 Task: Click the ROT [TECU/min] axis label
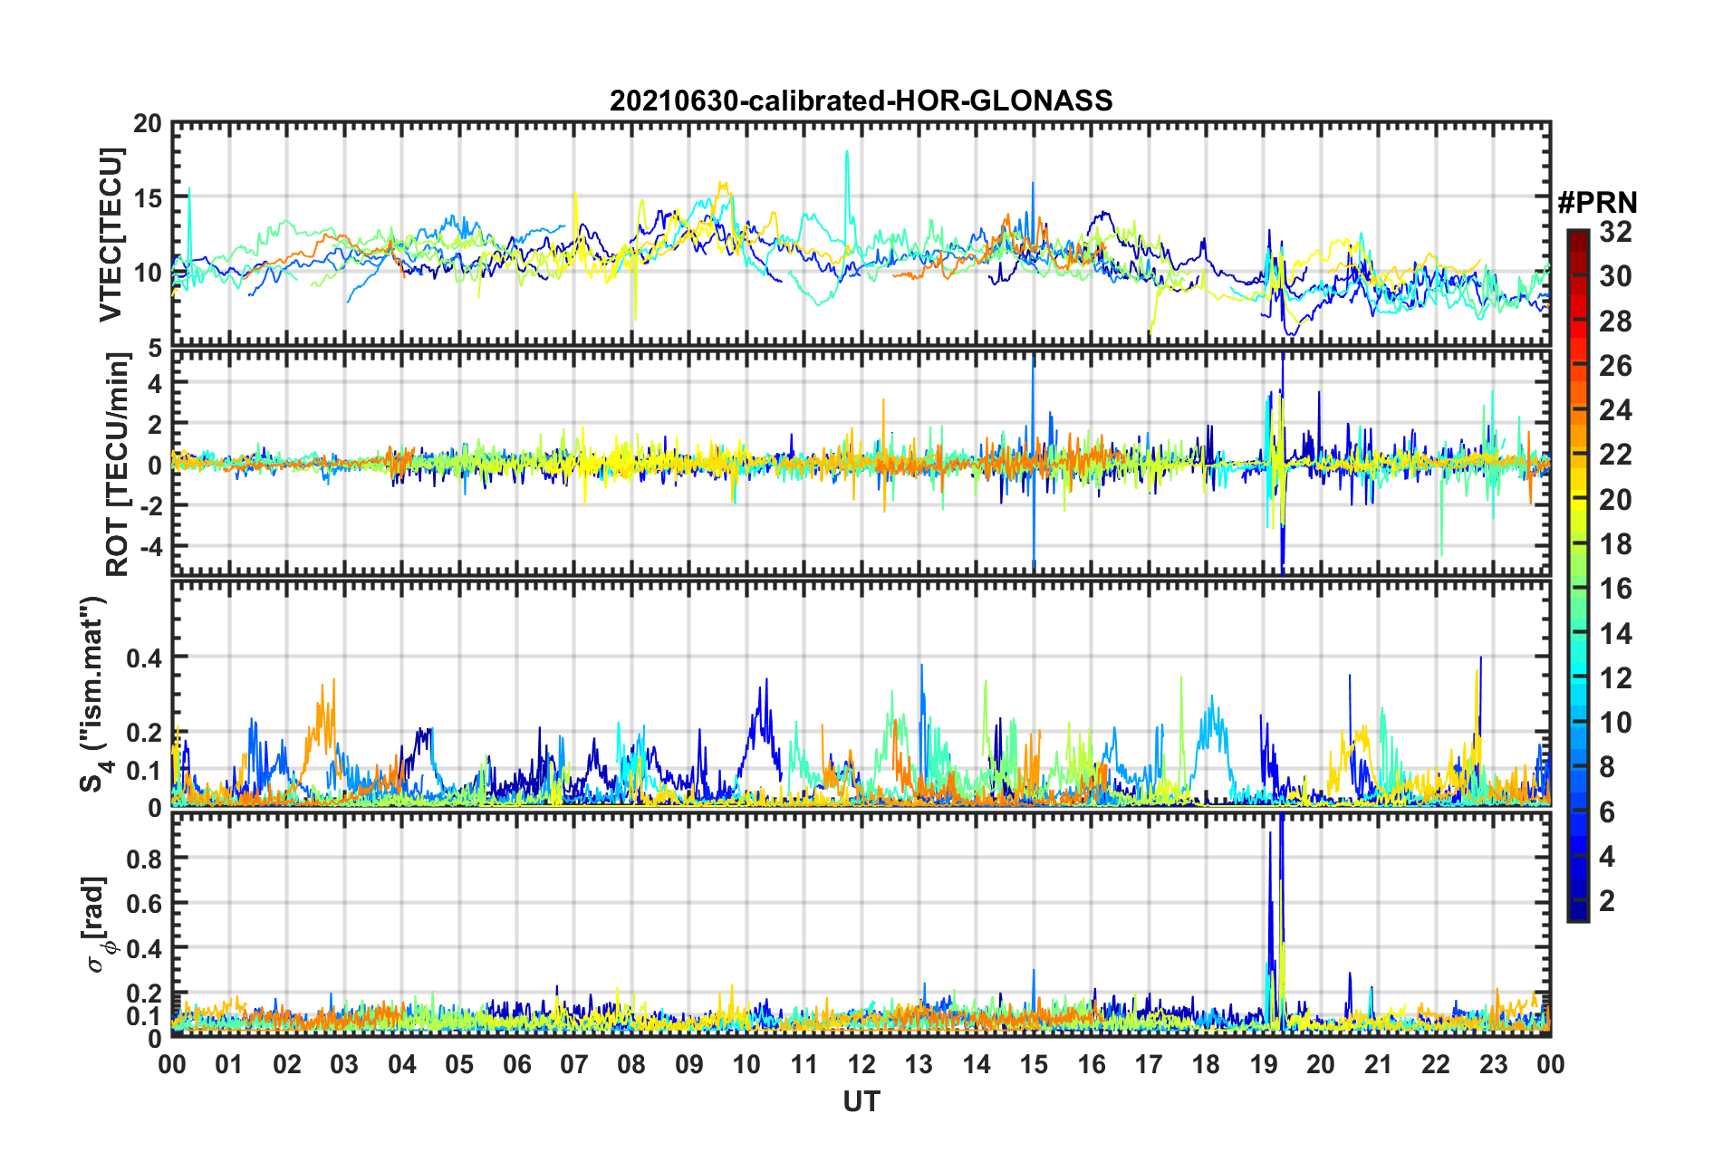click(x=118, y=465)
